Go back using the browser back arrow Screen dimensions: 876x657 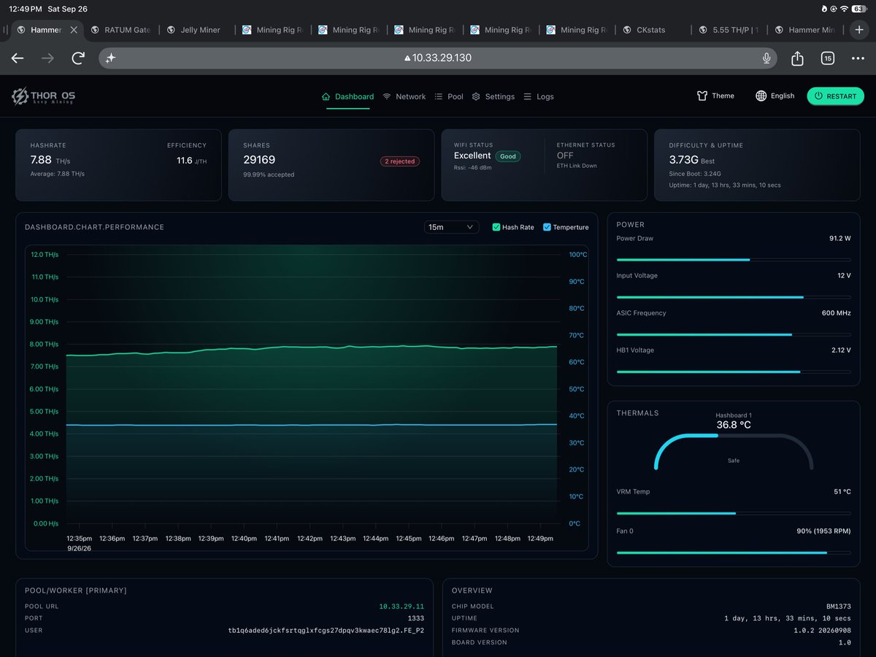[18, 58]
